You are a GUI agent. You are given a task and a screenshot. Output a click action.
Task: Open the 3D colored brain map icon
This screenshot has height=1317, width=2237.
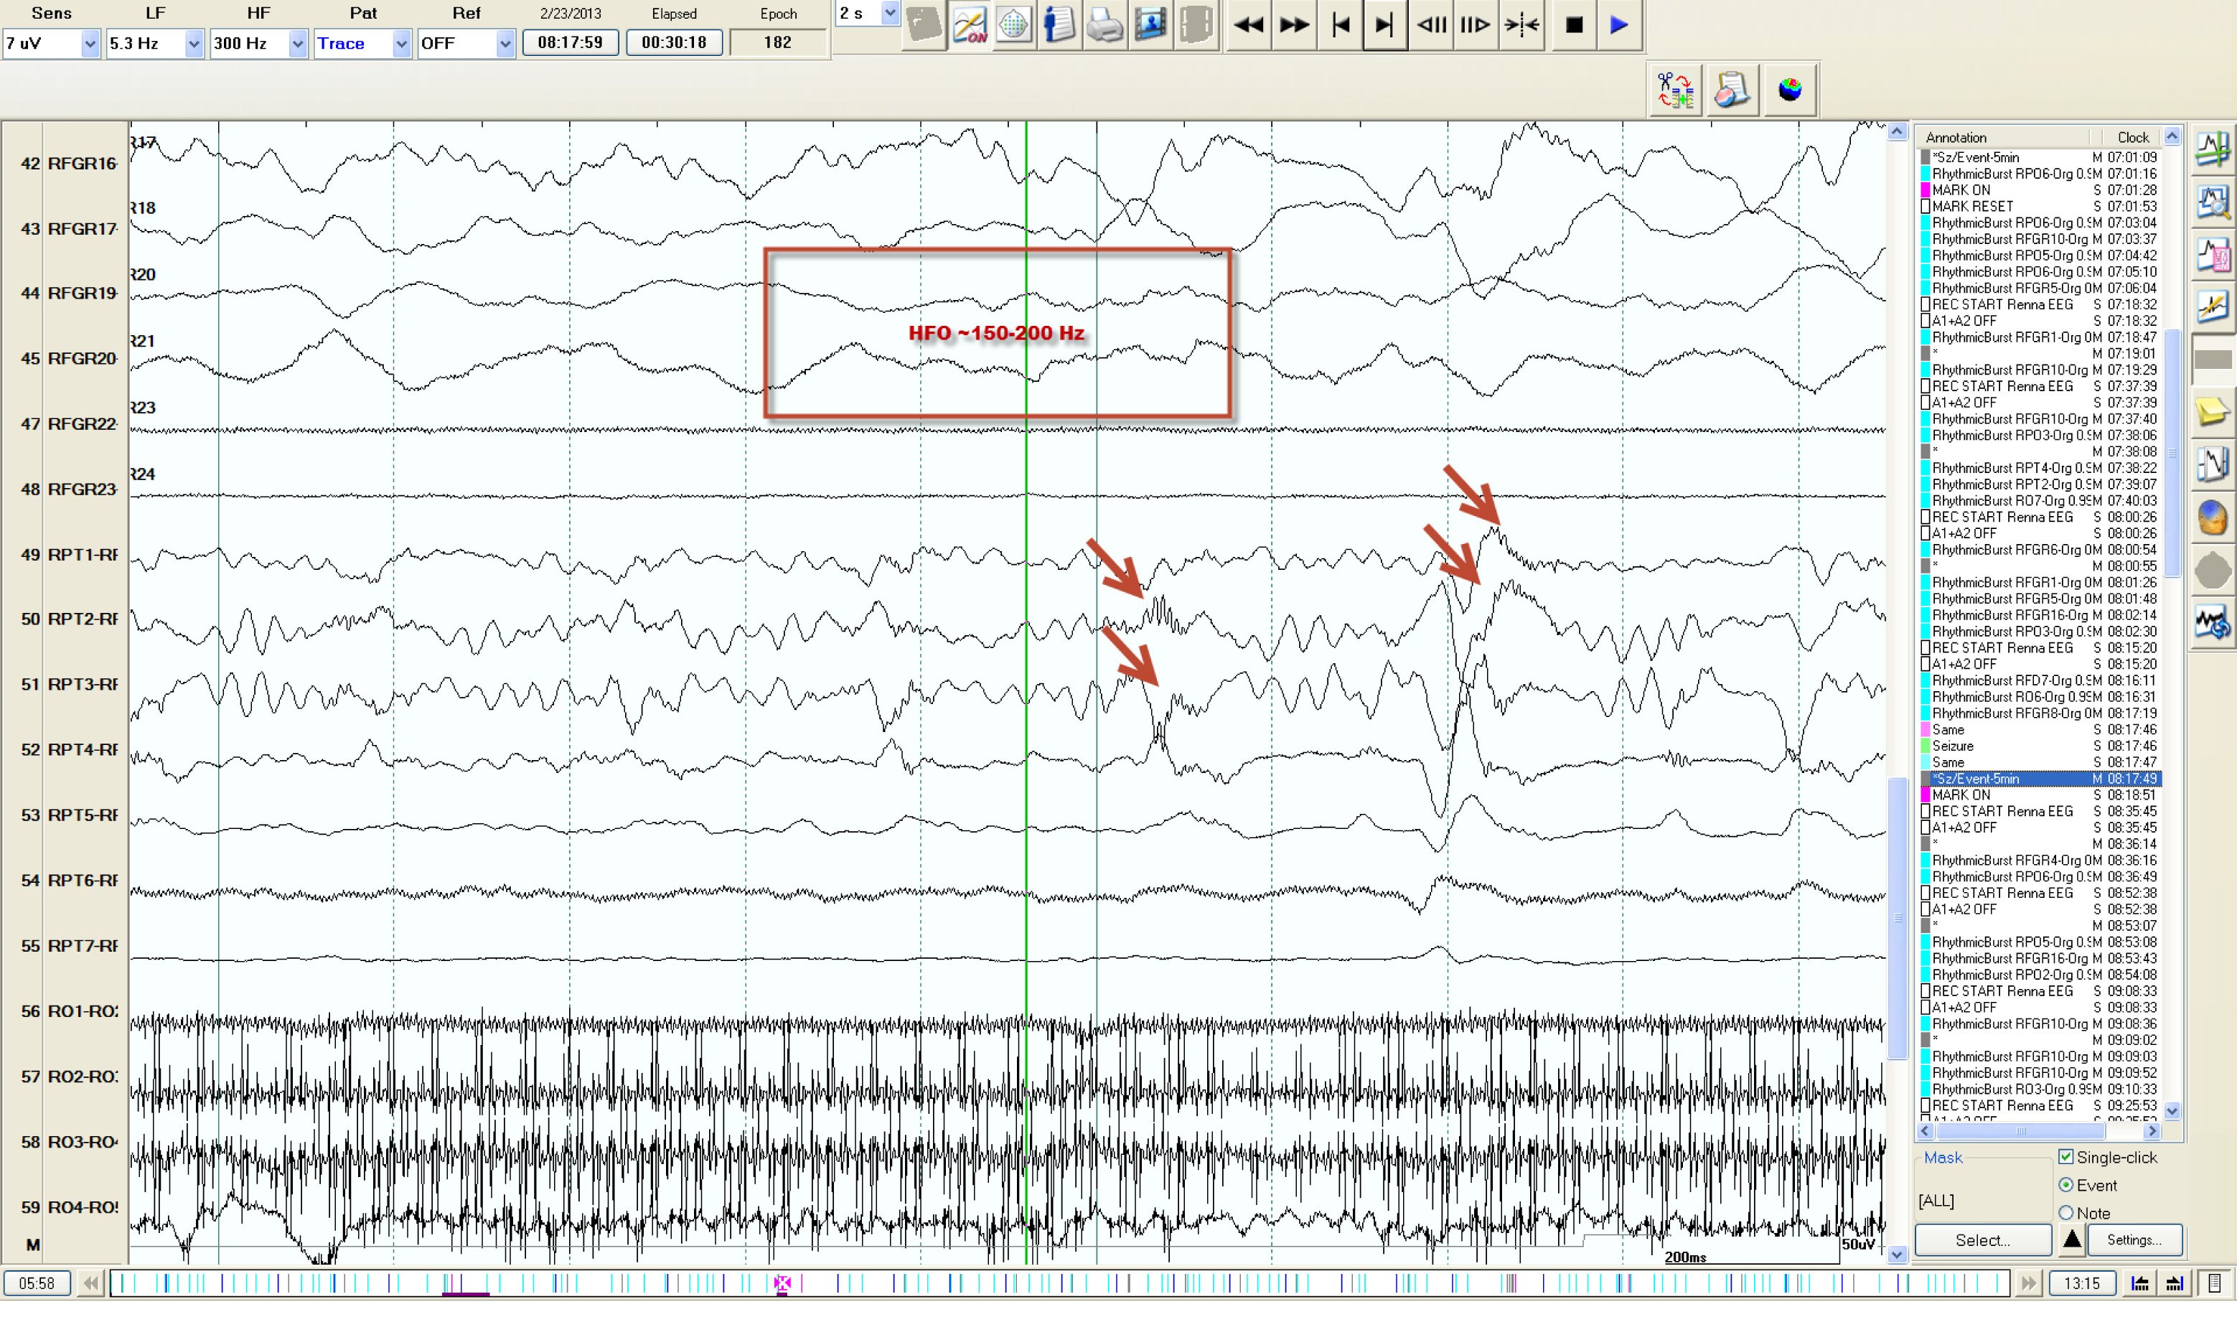click(1790, 90)
